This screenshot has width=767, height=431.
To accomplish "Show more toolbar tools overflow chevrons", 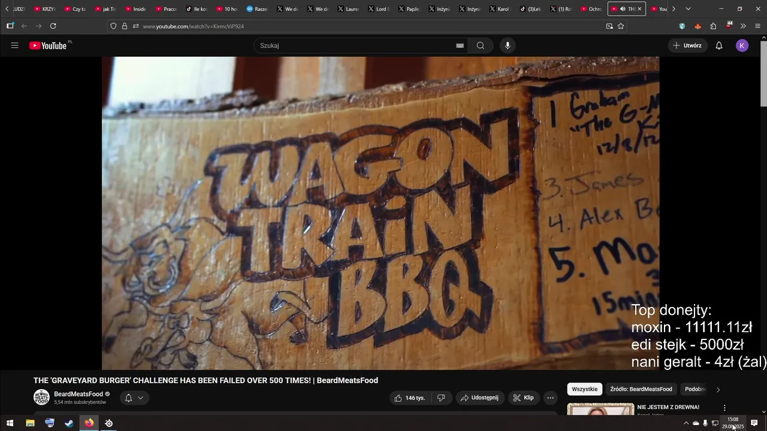I will 743,26.
